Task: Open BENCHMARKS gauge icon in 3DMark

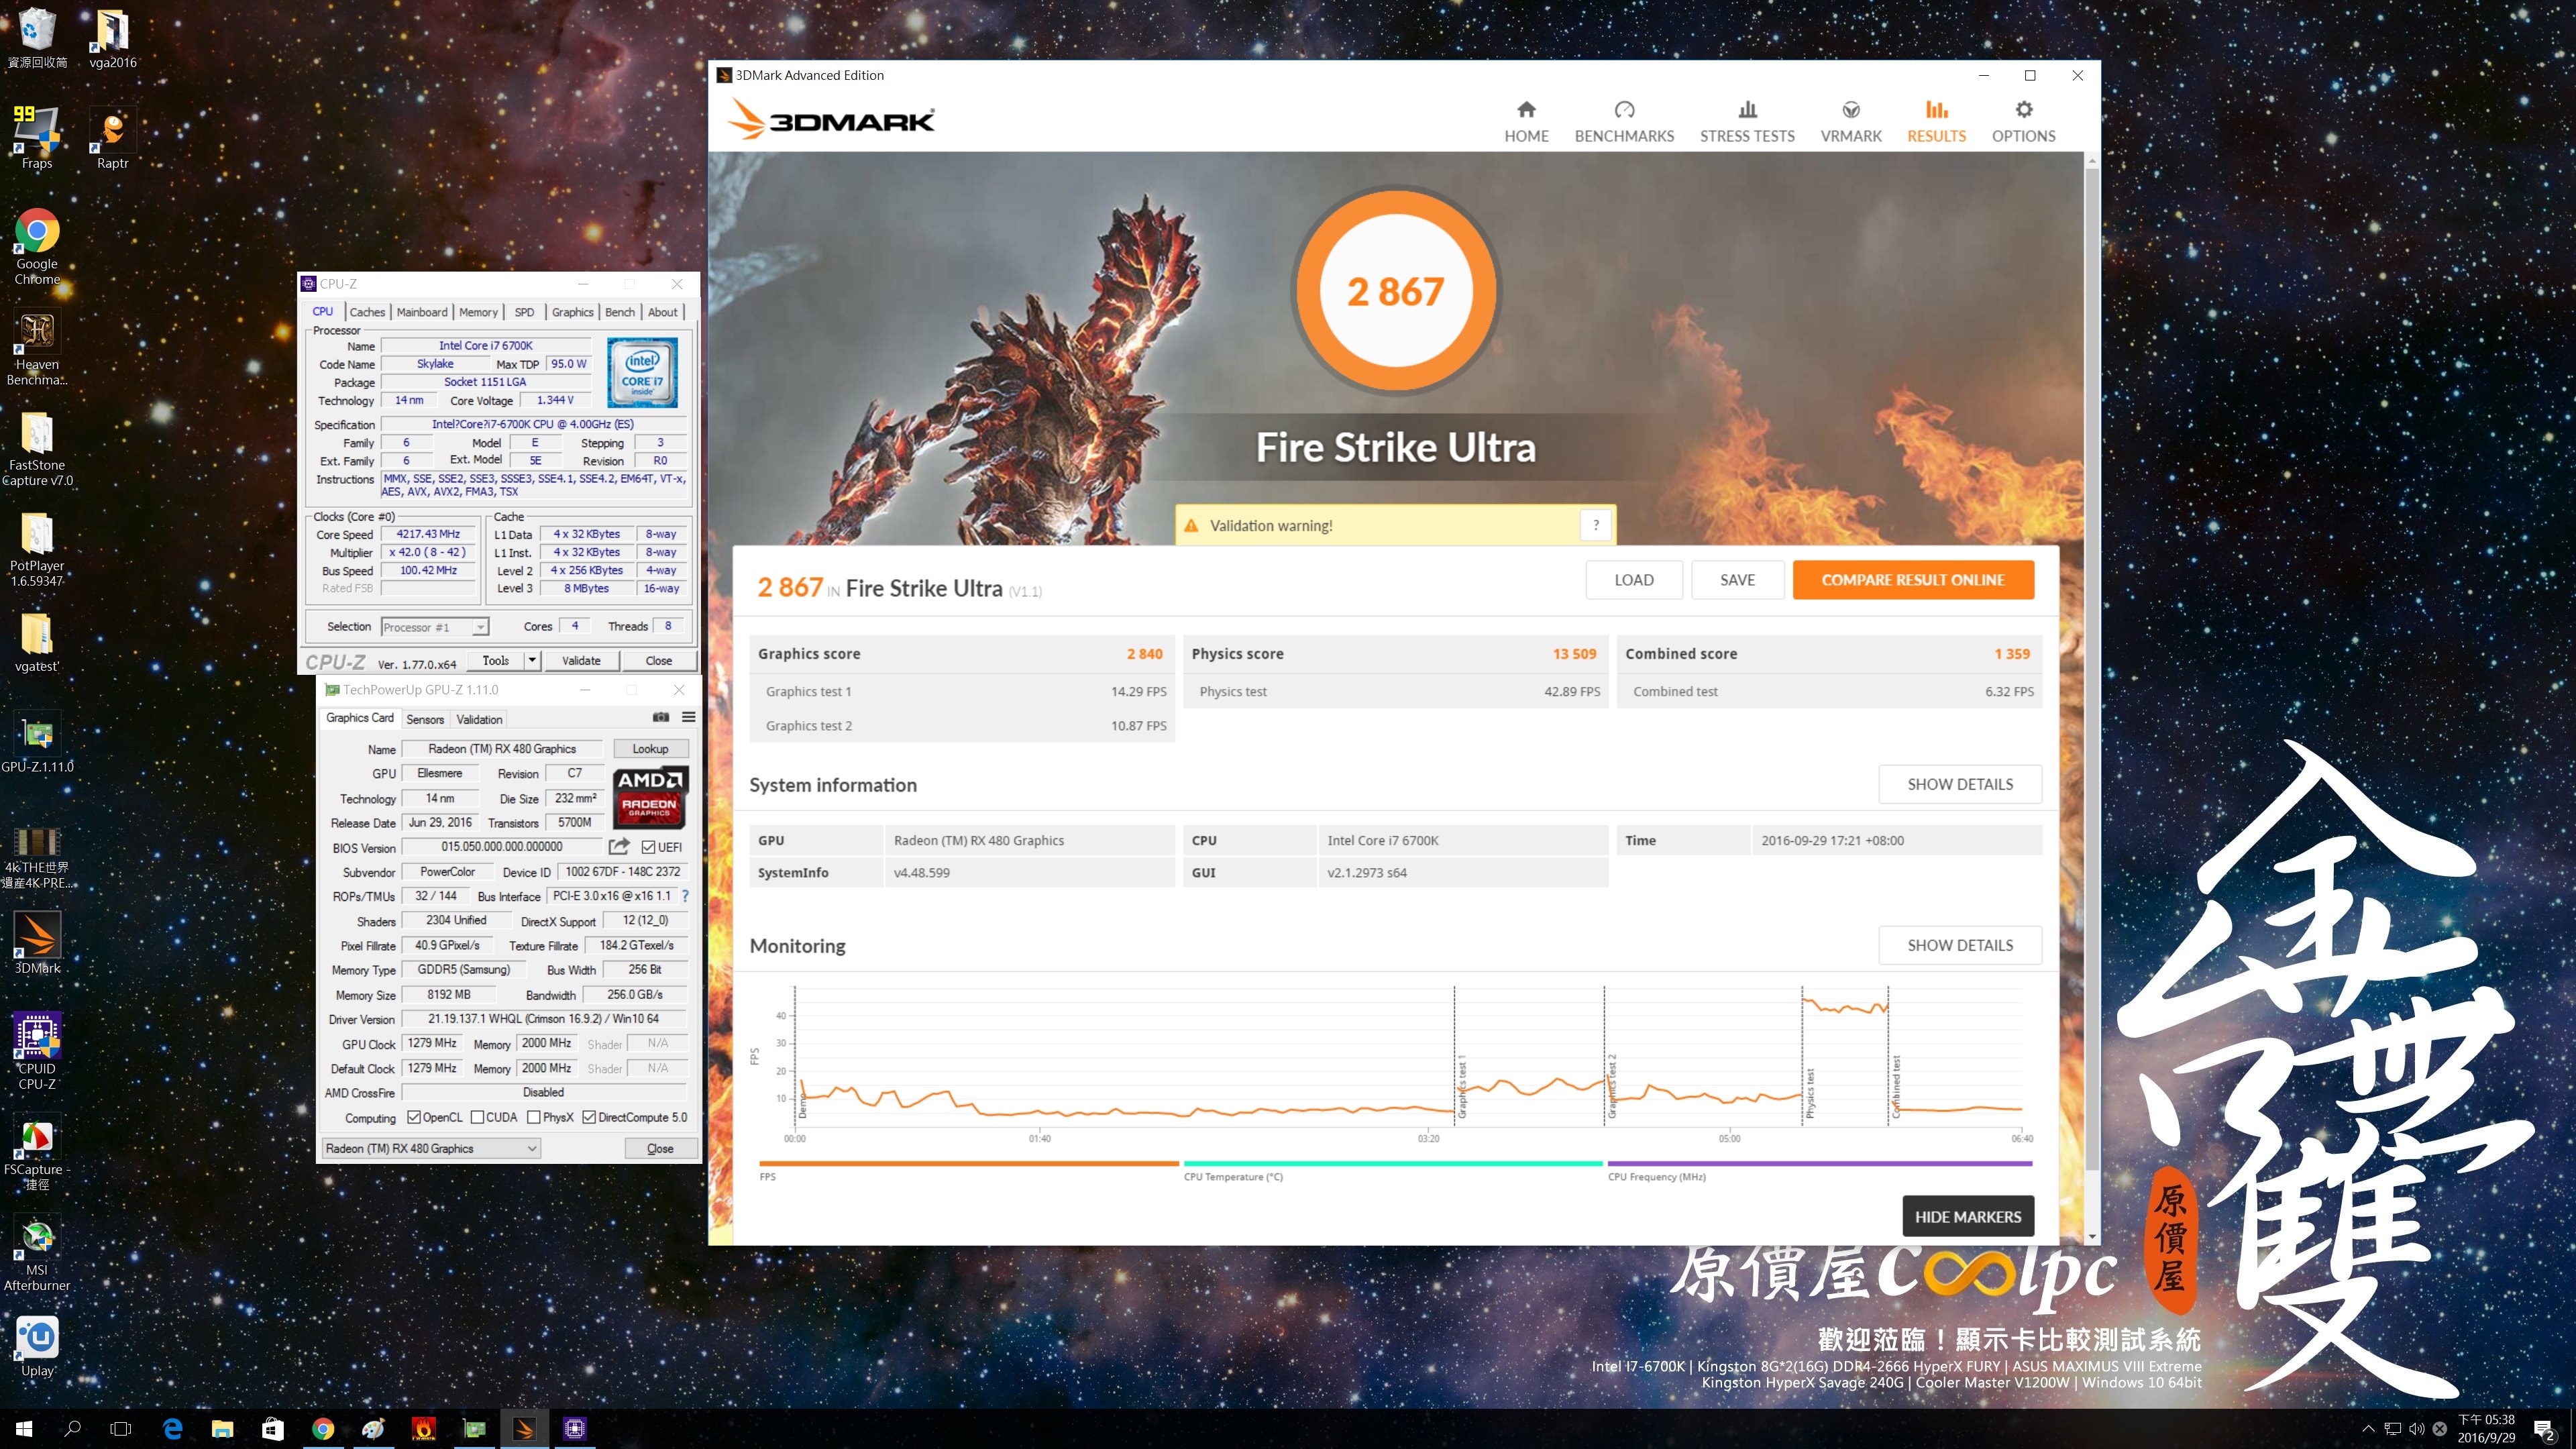Action: pos(1624,109)
